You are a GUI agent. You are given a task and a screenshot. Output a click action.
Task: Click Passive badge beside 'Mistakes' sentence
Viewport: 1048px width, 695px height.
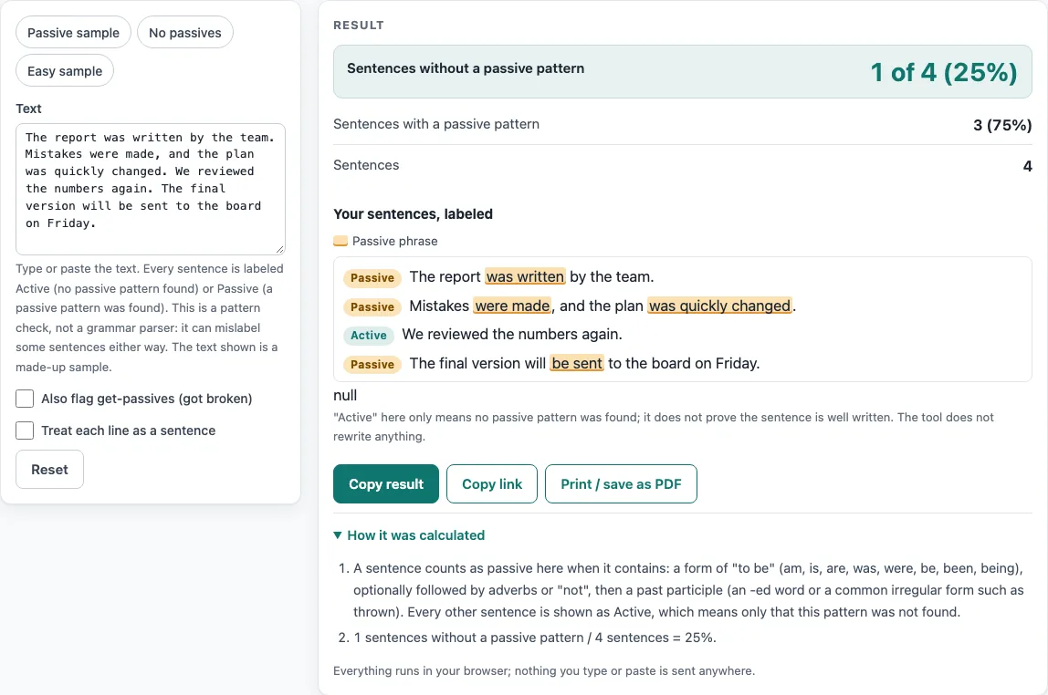coord(372,307)
